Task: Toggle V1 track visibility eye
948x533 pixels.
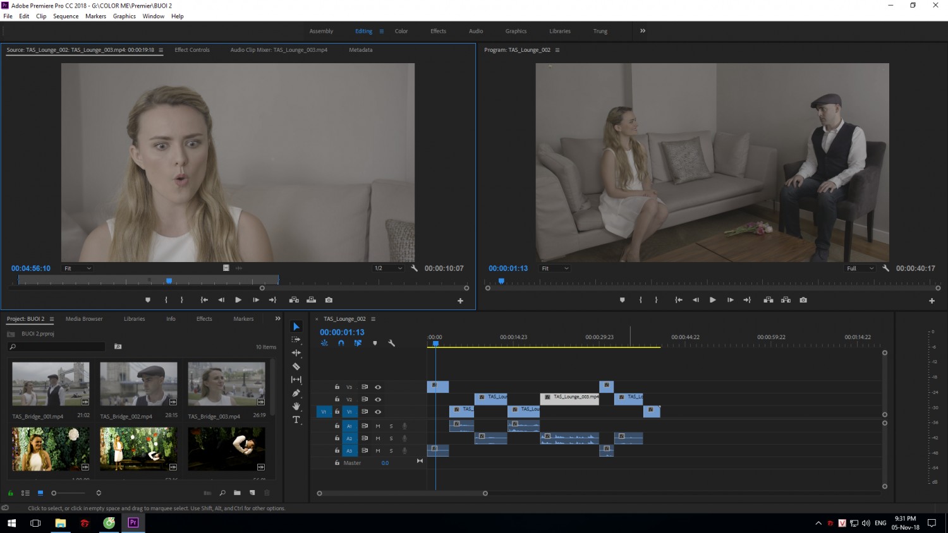Action: (378, 412)
